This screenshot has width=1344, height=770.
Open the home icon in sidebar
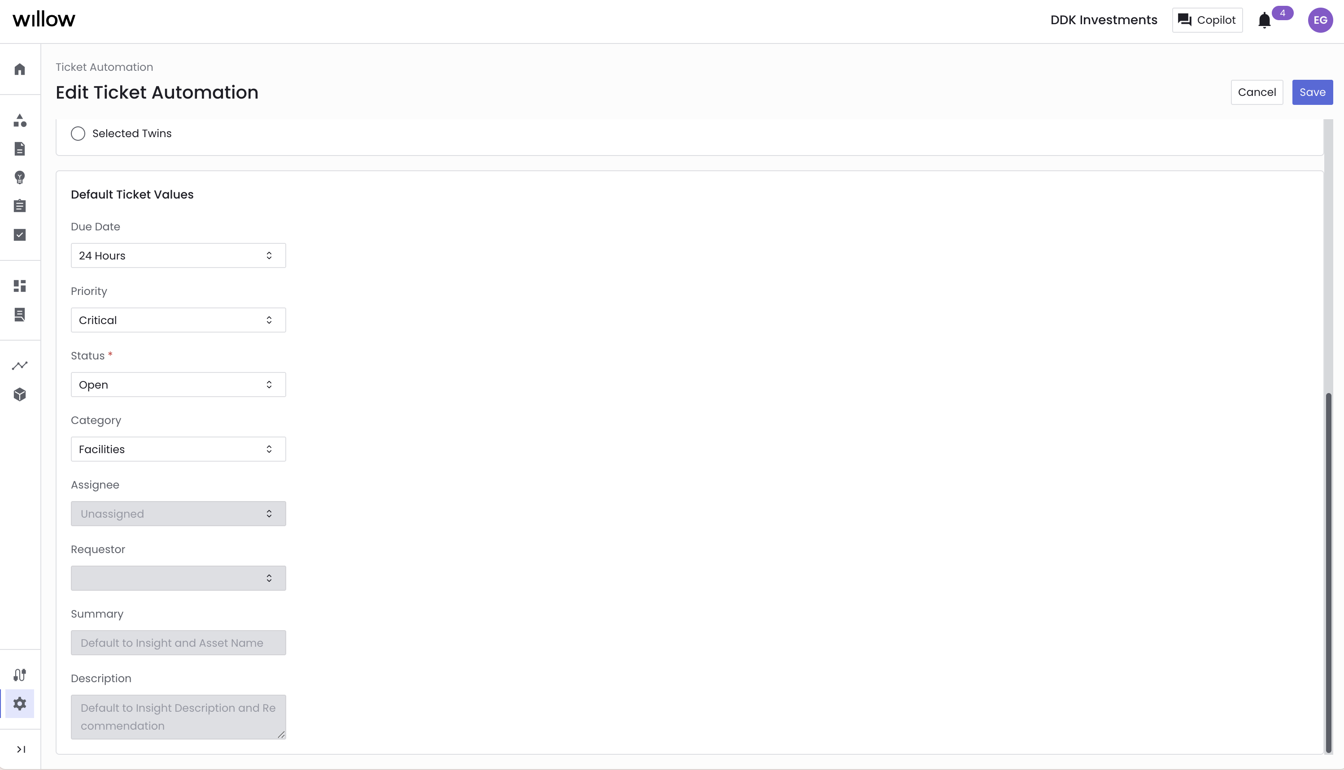coord(20,69)
